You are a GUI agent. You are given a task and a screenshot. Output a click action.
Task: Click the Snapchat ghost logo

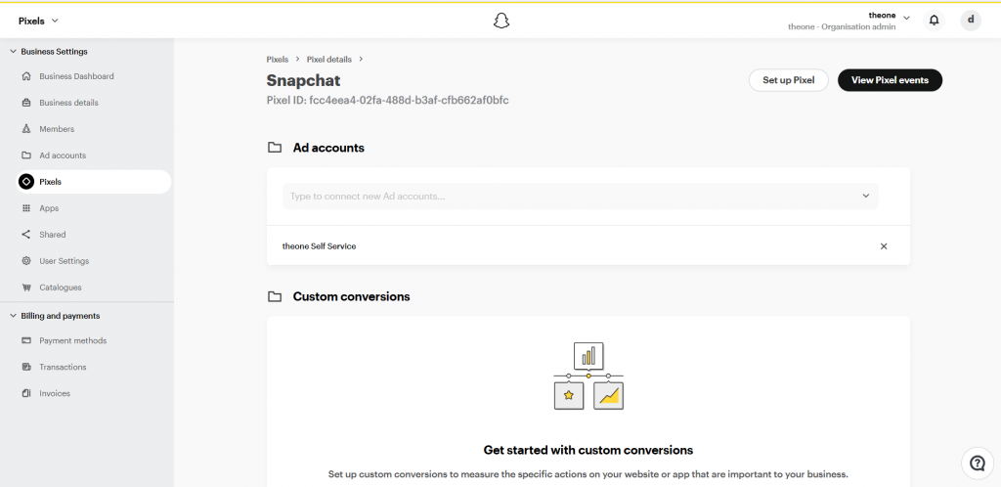tap(501, 22)
